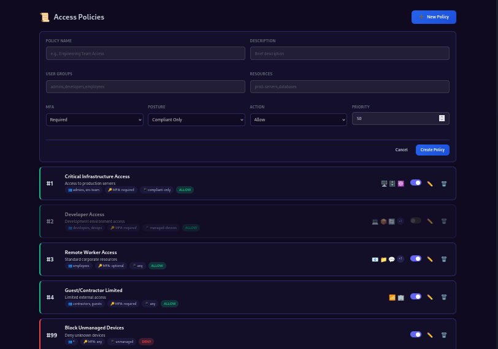This screenshot has width=498, height=349.
Task: Open the Action dropdown set to Allow
Action: click(298, 119)
